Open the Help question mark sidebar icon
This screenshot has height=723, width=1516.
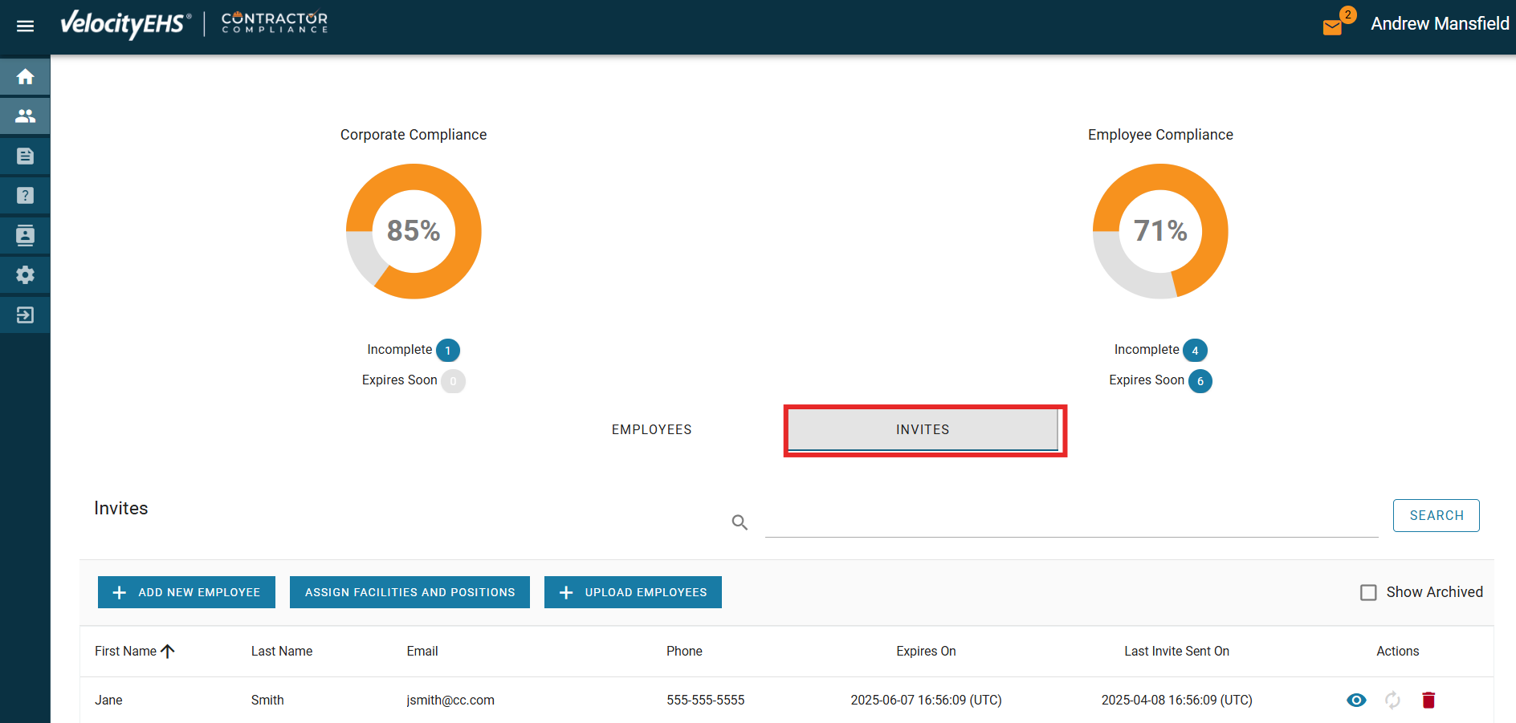[25, 195]
